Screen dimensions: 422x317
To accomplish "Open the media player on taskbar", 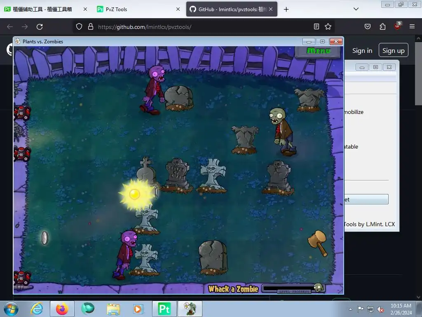I will (x=138, y=309).
